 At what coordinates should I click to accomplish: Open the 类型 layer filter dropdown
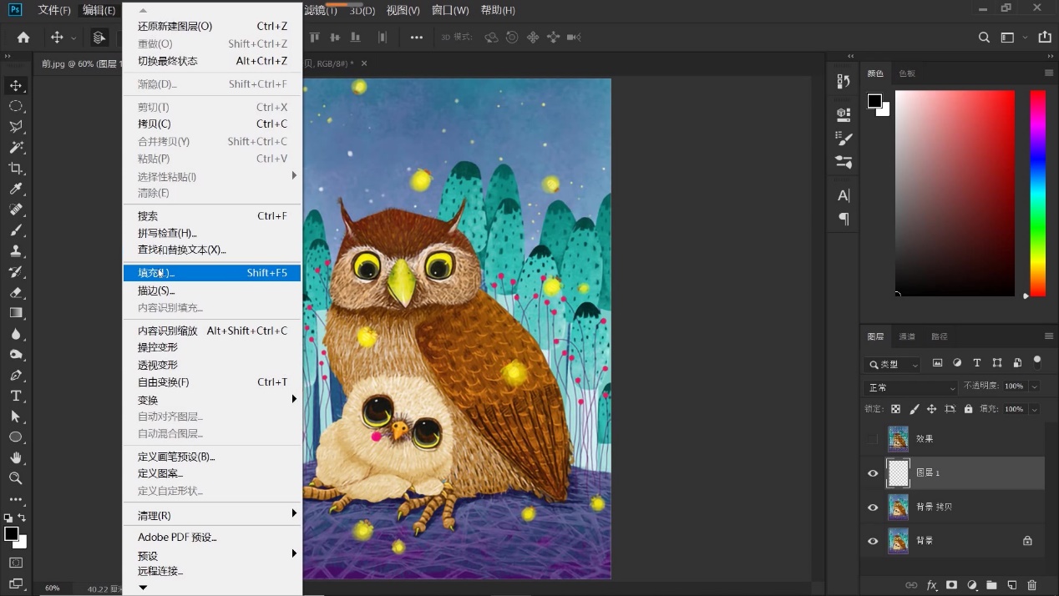point(892,364)
